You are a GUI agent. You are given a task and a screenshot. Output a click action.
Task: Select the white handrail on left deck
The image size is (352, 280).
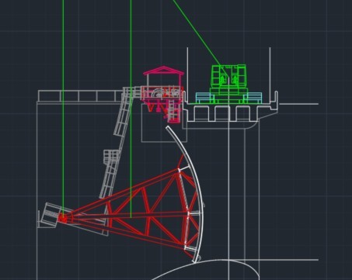[x=80, y=96]
